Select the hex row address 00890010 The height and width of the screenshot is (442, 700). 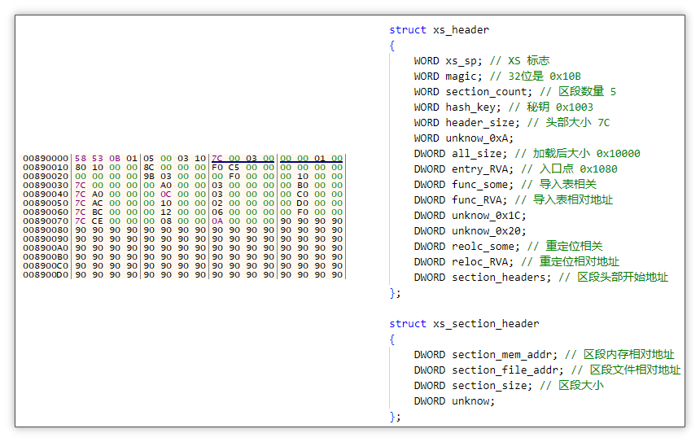tap(46, 168)
